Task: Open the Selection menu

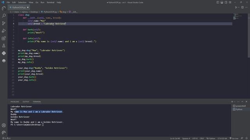Action: pyautogui.click(x=22, y=2)
